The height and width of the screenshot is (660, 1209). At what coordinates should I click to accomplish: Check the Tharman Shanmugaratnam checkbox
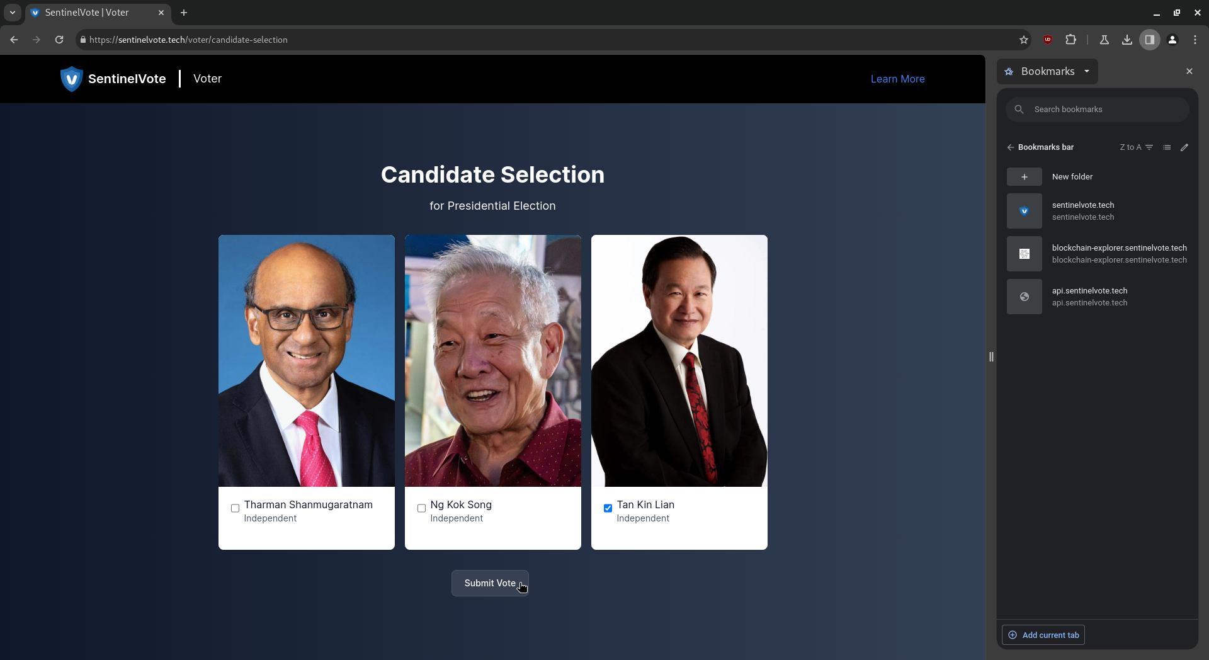point(235,508)
